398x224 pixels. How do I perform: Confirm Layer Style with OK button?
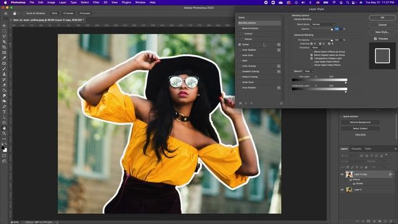pos(382,17)
